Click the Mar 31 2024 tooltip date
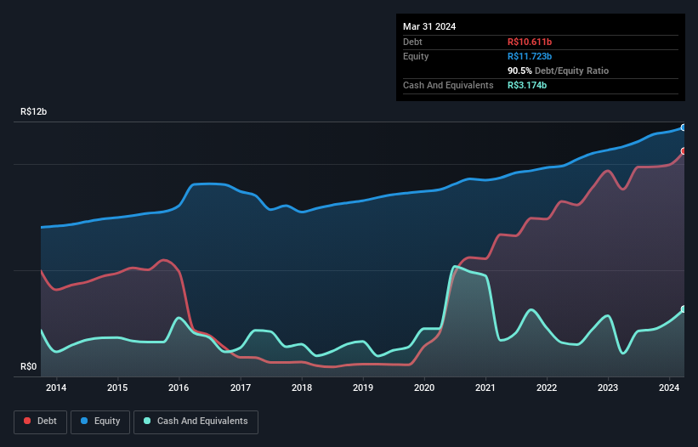Screen dimensions: 698x447 point(429,26)
